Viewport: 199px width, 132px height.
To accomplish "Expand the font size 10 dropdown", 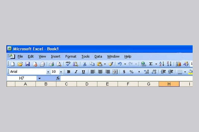I will tap(61, 72).
